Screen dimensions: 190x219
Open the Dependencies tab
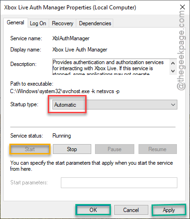tap(95, 23)
